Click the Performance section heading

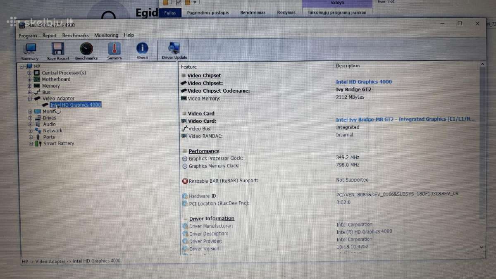coord(204,151)
